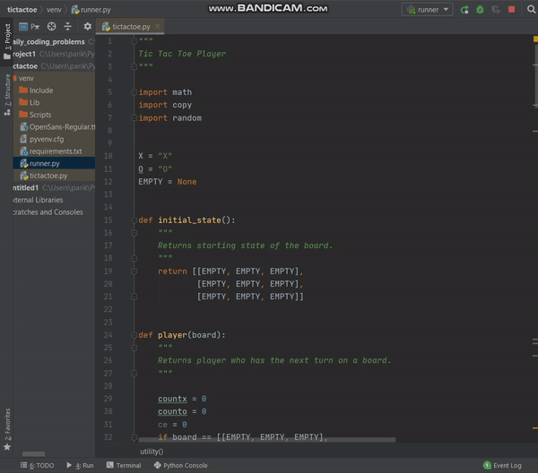Toggle the Z: Structure tool window

[7, 95]
